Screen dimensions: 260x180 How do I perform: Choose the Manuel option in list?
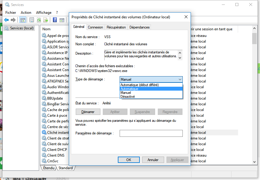151,93
